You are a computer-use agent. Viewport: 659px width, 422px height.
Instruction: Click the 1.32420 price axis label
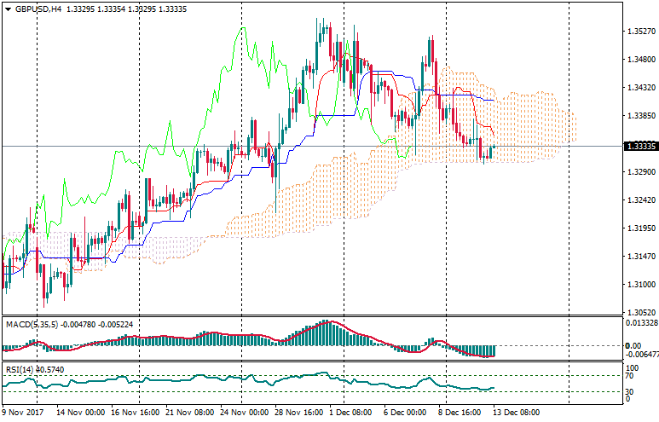[x=639, y=200]
